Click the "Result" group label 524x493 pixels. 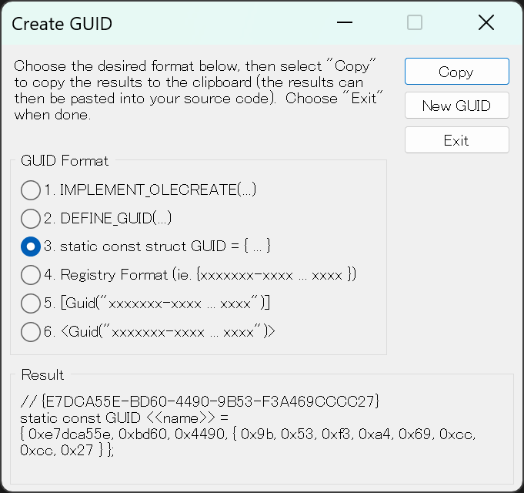[x=43, y=375]
